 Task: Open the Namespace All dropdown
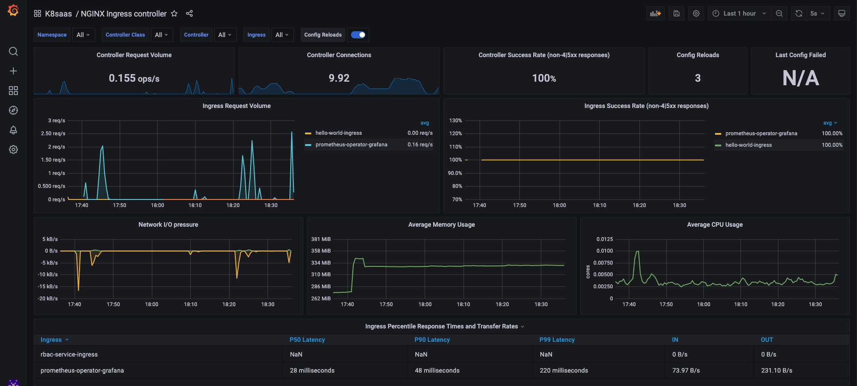click(83, 35)
